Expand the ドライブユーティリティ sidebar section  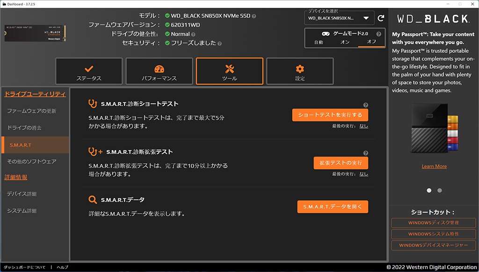click(35, 94)
